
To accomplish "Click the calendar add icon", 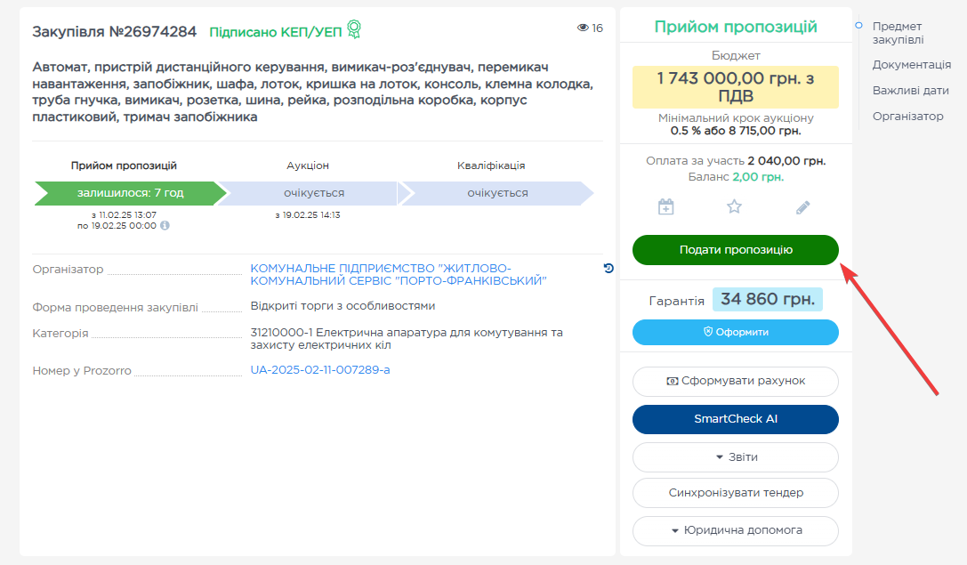I will (x=665, y=207).
